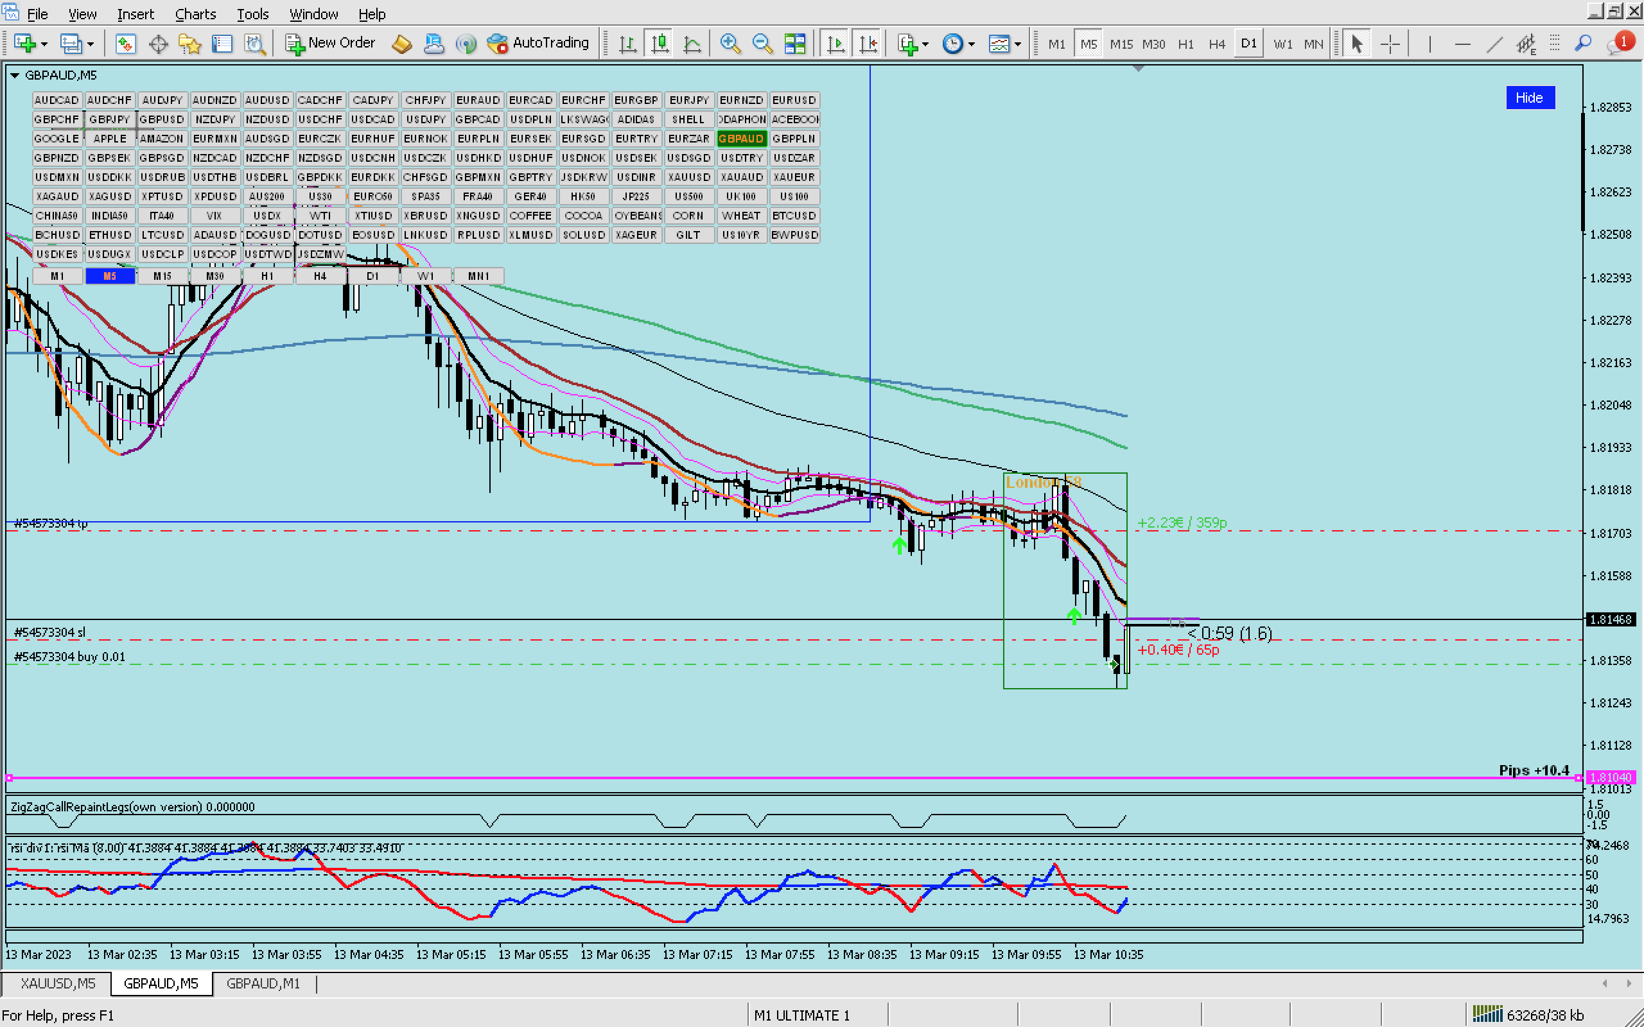Switch chart to candlesticks mode

(660, 44)
